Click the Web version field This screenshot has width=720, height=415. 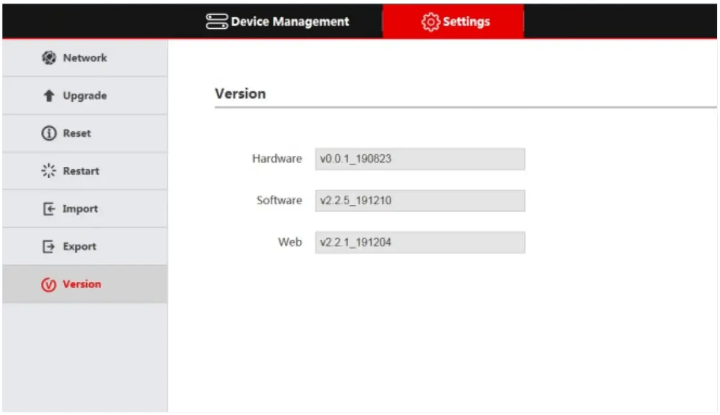(x=420, y=242)
